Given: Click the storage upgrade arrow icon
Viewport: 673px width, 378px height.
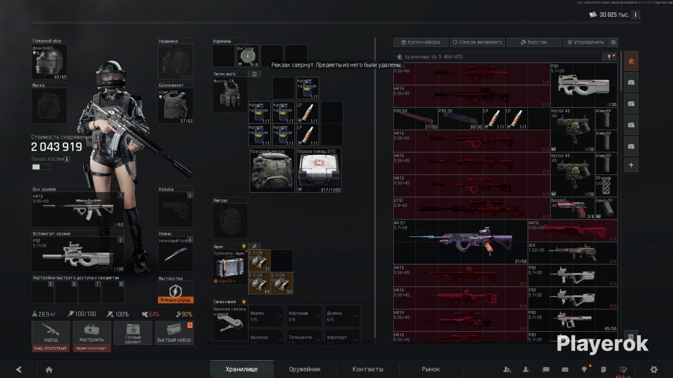Looking at the screenshot, I should click(x=610, y=57).
